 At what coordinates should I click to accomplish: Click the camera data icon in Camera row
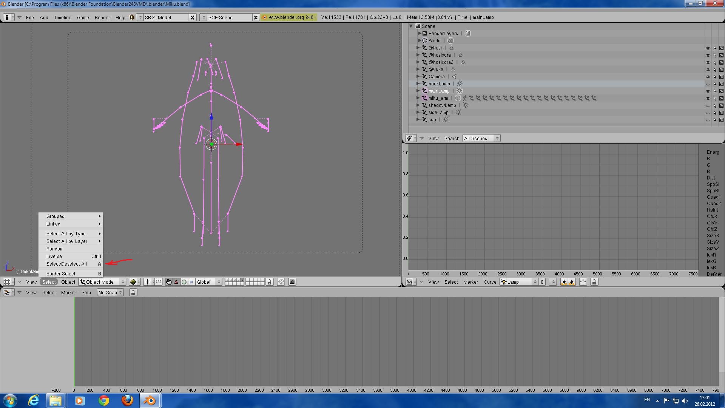pyautogui.click(x=454, y=77)
